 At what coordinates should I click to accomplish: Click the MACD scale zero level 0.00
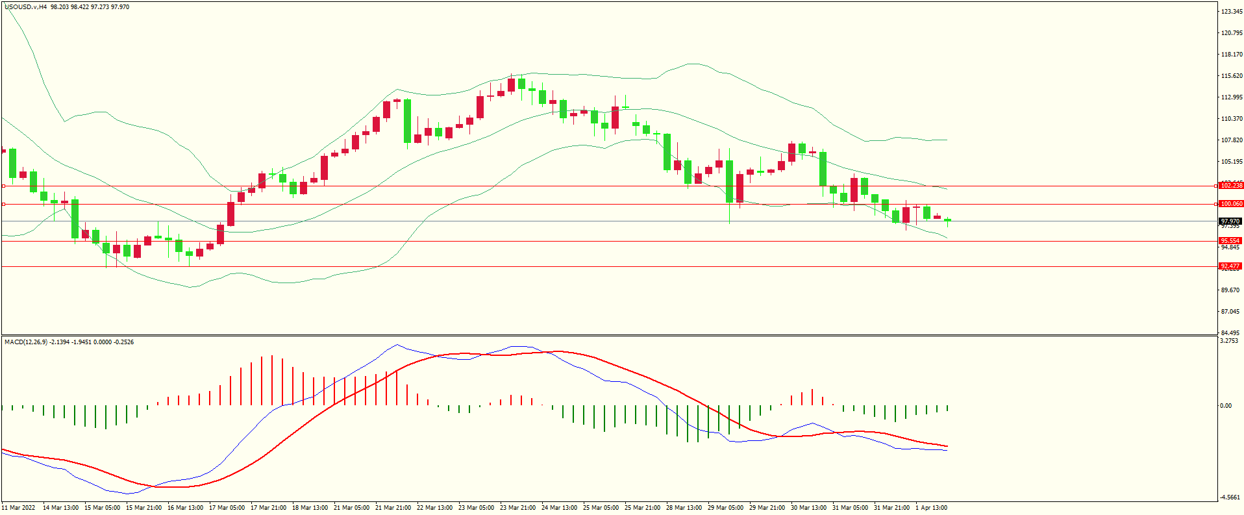[x=1226, y=406]
